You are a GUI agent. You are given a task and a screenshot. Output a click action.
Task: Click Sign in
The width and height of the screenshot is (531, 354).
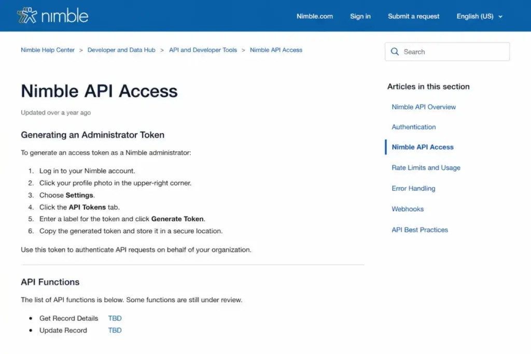(360, 16)
